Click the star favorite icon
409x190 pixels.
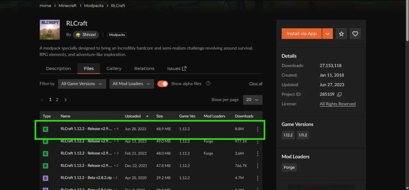point(341,34)
